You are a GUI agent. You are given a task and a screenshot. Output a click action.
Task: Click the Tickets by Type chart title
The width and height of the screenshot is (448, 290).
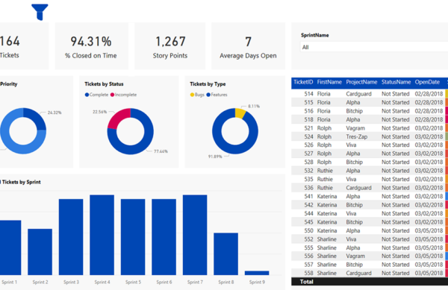click(x=208, y=83)
